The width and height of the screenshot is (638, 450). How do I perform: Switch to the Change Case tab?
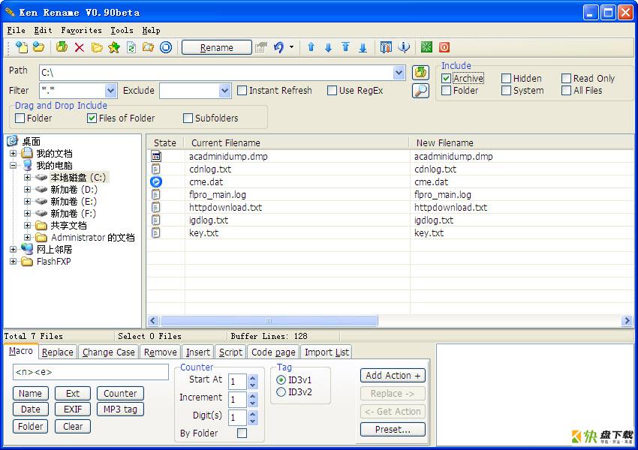pos(108,352)
